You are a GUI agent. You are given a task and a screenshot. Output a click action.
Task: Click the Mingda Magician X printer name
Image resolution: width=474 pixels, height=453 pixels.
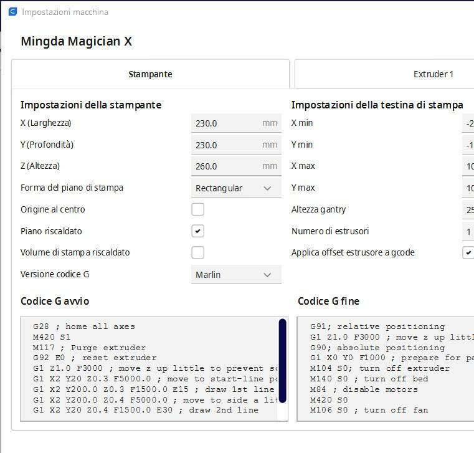(x=76, y=41)
